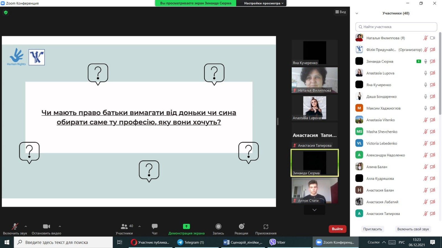Viewport: 442px width, 248px height.
Task: Click the Найти участника search field
Action: [x=396, y=27]
